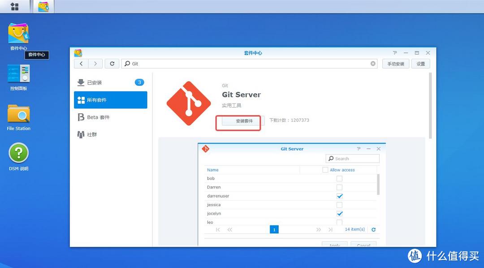
Task: Click the Search box in the preview
Action: pyautogui.click(x=353, y=158)
